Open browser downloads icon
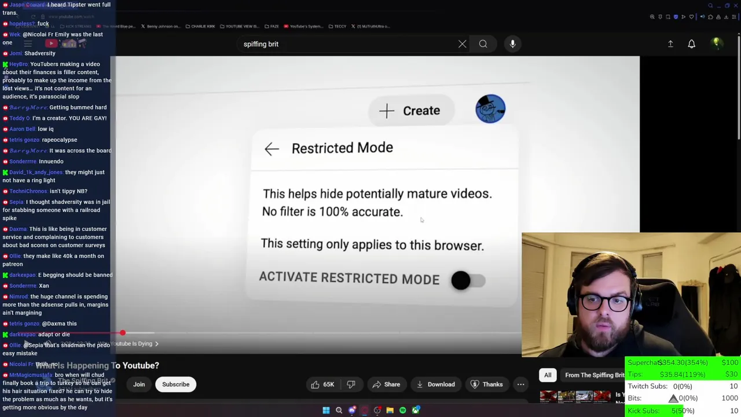Viewport: 741px width, 417px height. [726, 17]
